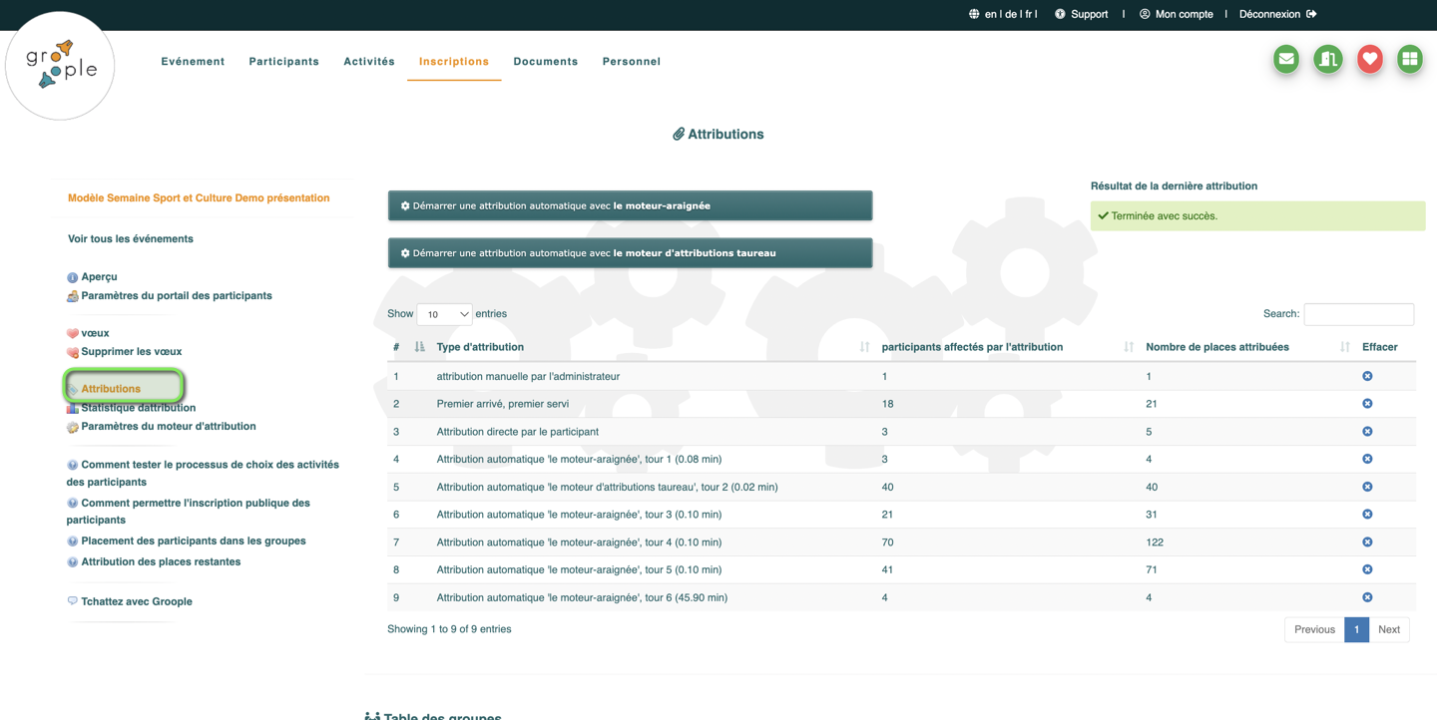Select page 1 in pagination

click(x=1356, y=629)
